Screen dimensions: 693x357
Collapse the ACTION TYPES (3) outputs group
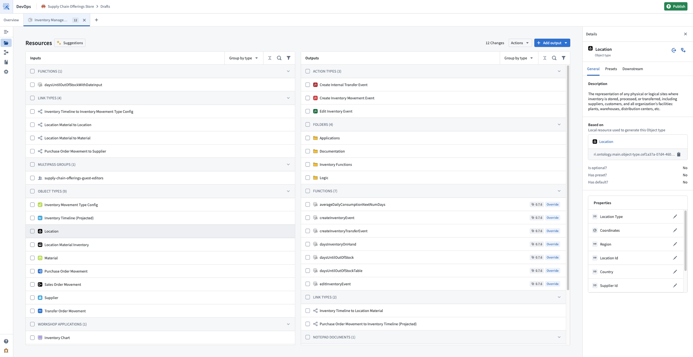pyautogui.click(x=559, y=71)
